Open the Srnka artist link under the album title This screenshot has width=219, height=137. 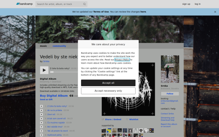pyautogui.click(x=46, y=61)
